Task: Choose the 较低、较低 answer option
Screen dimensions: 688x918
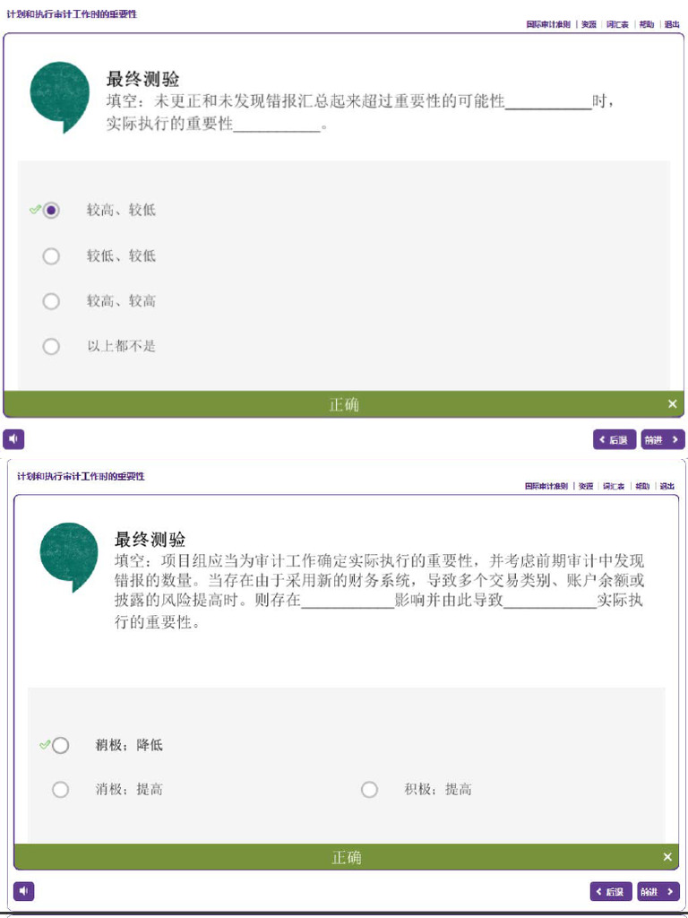Action: click(51, 255)
